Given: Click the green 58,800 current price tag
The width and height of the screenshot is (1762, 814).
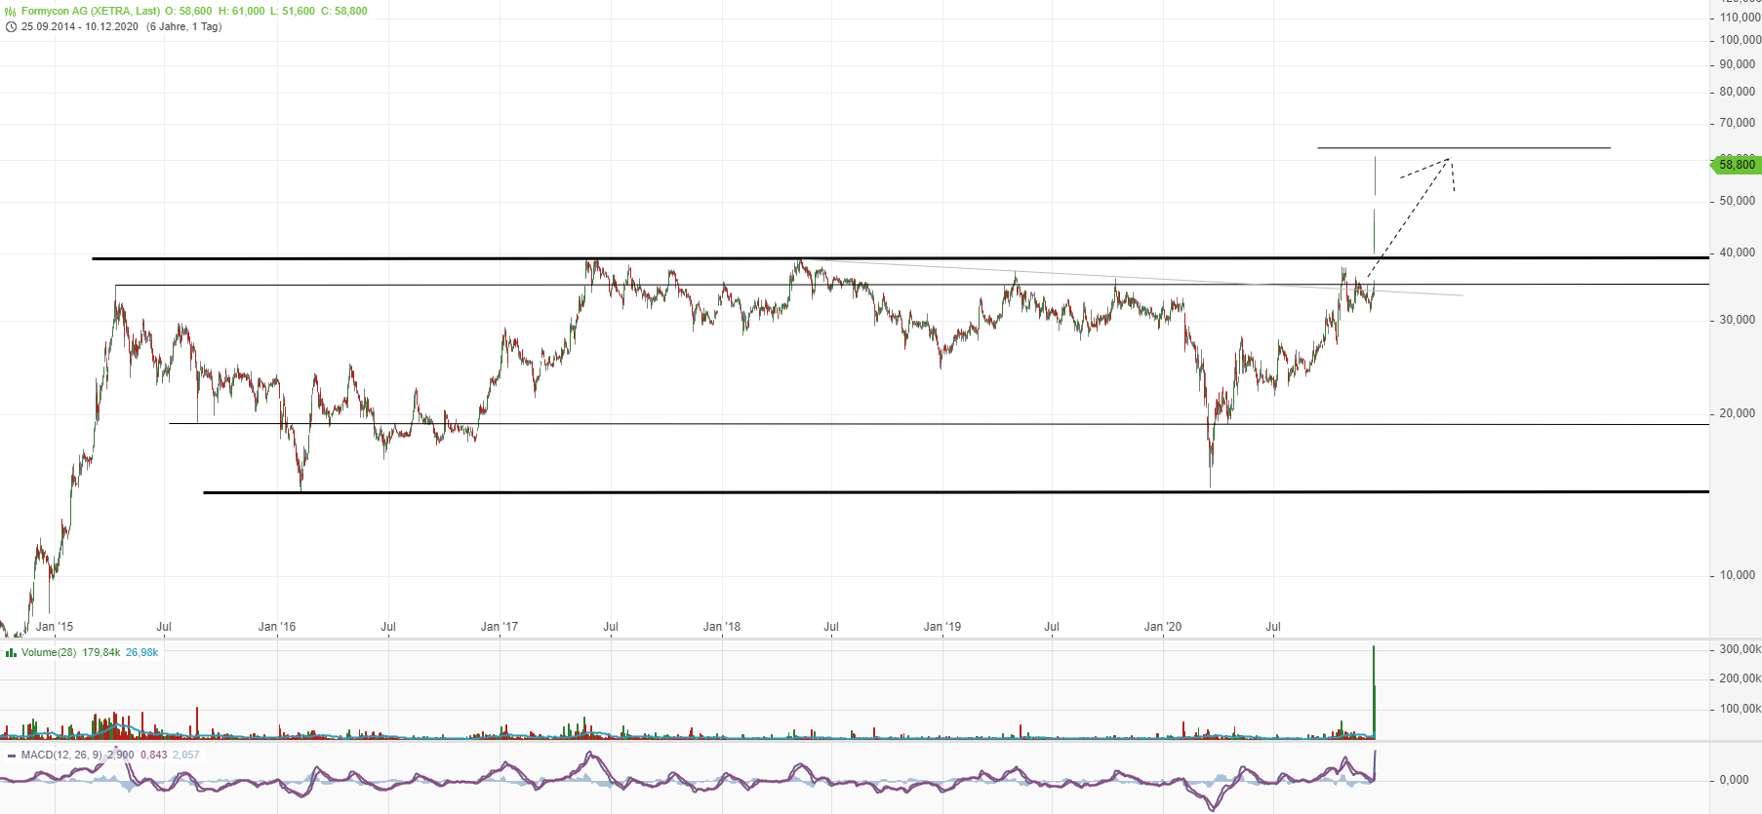Looking at the screenshot, I should coord(1736,165).
